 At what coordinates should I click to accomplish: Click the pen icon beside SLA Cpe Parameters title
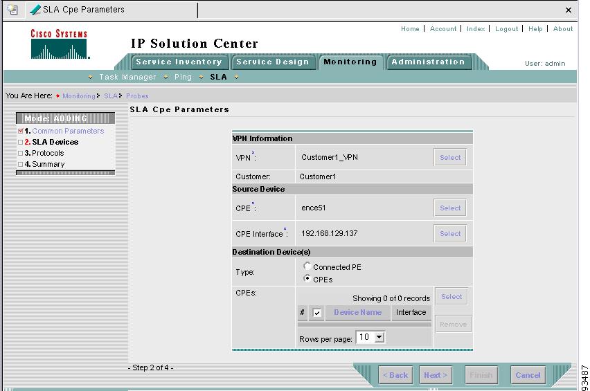[x=35, y=10]
